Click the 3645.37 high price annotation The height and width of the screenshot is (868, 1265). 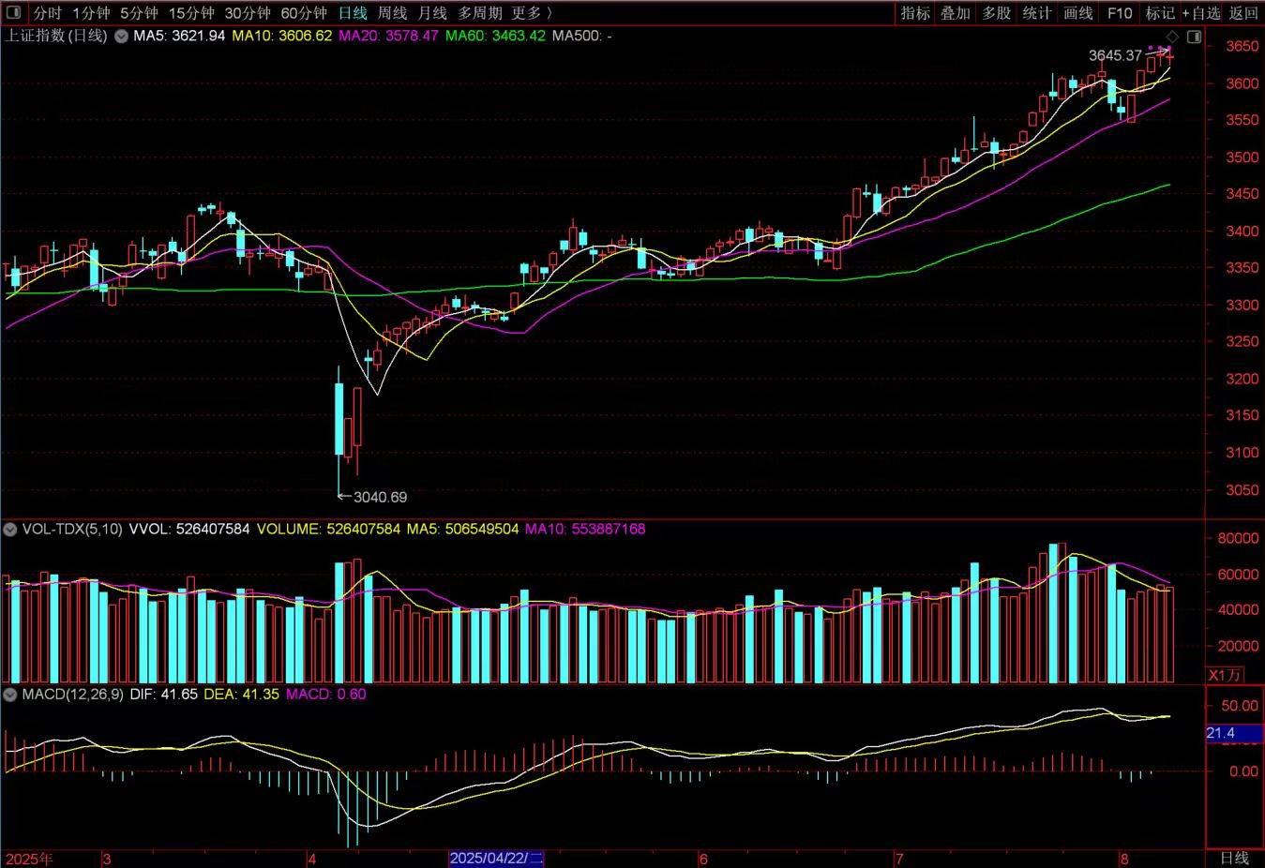pyautogui.click(x=1115, y=56)
